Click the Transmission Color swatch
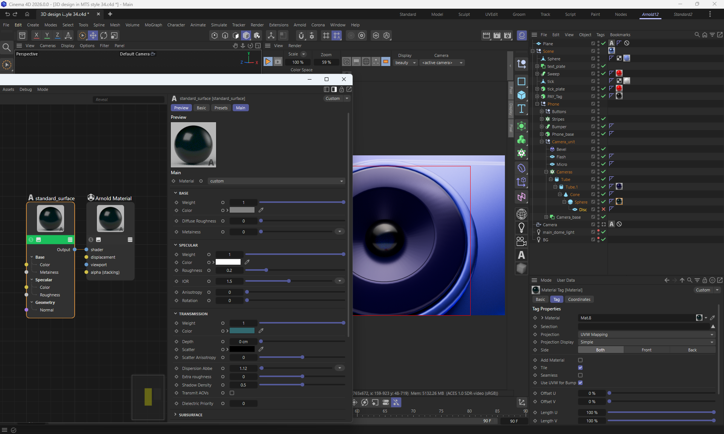Viewport: 724px width, 434px height. click(x=242, y=331)
